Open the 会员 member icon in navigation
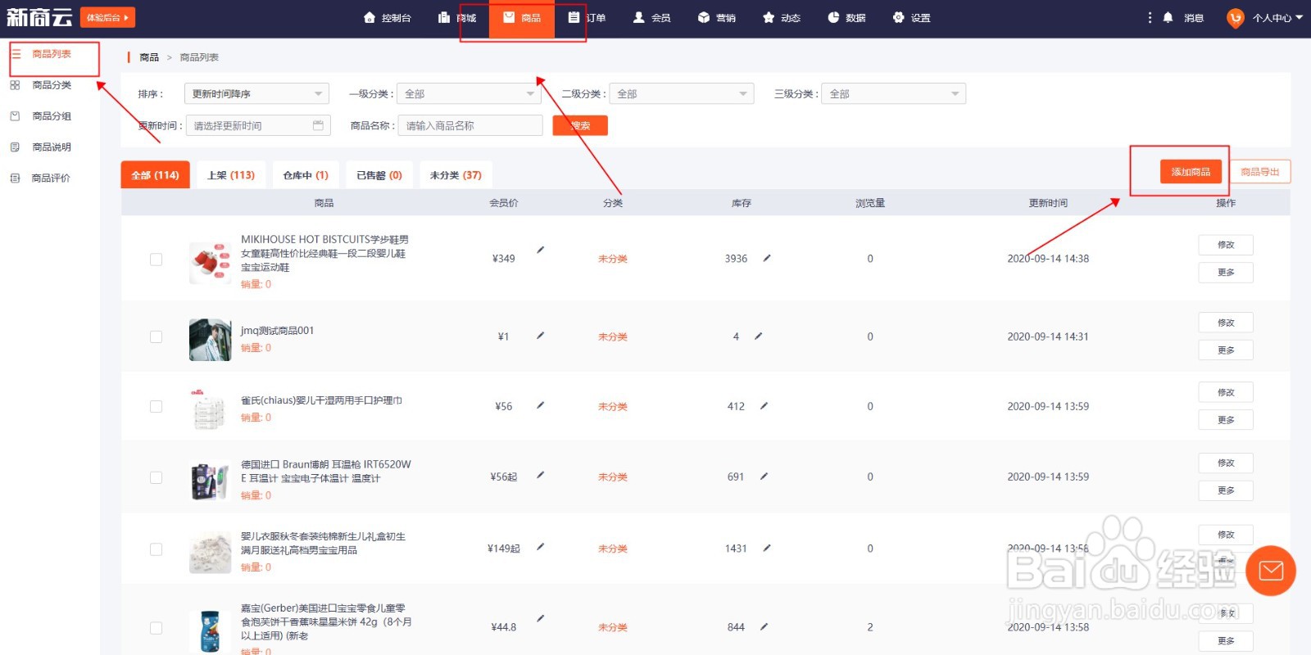The width and height of the screenshot is (1311, 655). [638, 17]
